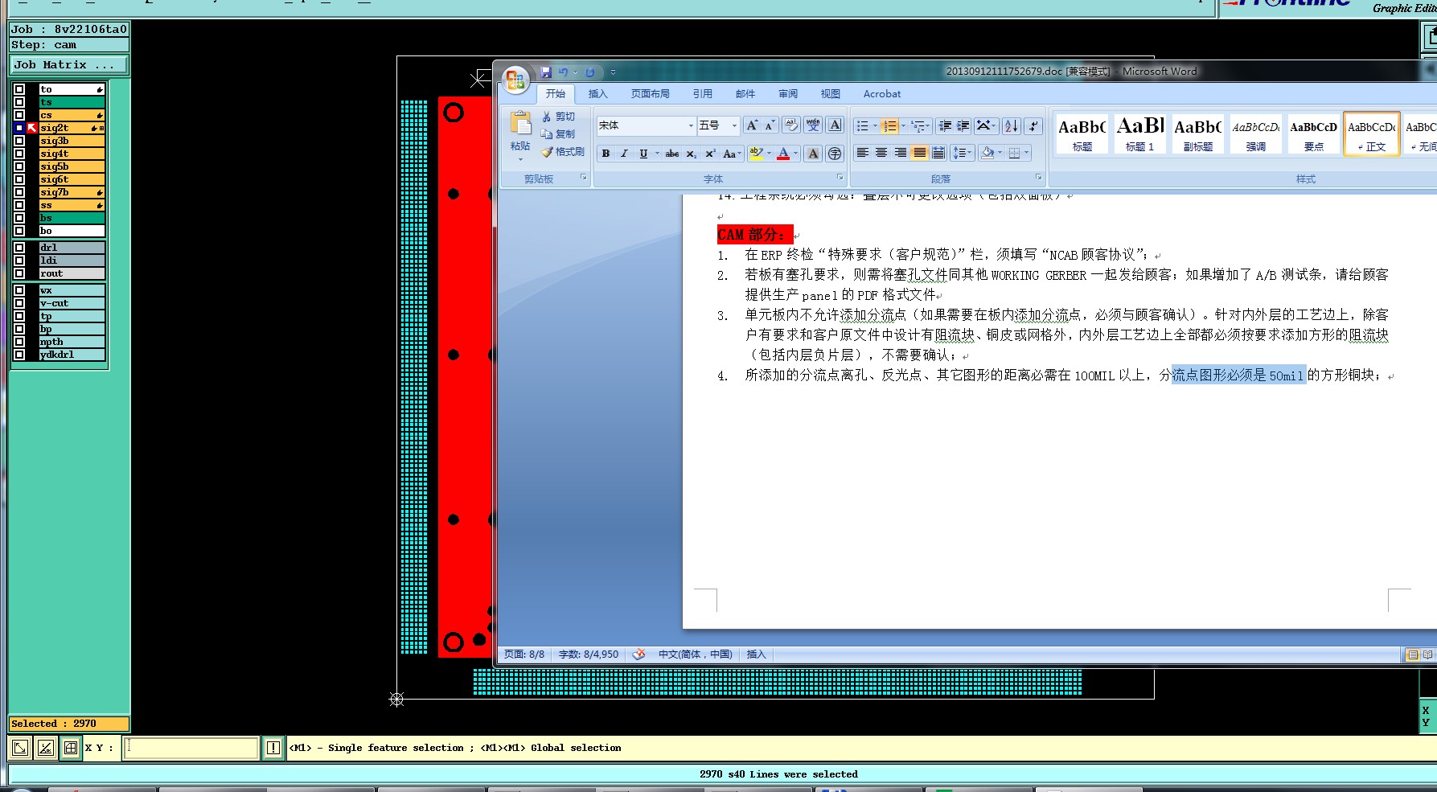Image resolution: width=1437 pixels, height=792 pixels.
Task: Open borders dropdown
Action: coord(1026,153)
